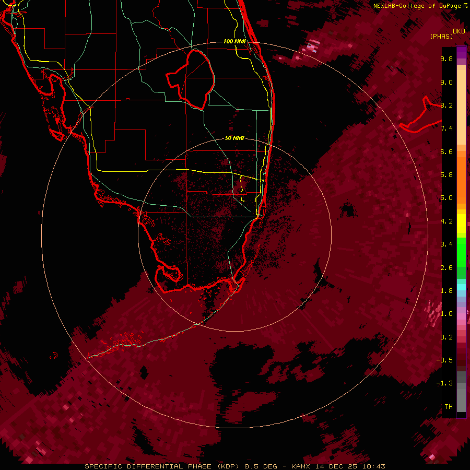This screenshot has width=470, height=470.
Task: Click the 2.6 scale value
Action: pos(446,268)
